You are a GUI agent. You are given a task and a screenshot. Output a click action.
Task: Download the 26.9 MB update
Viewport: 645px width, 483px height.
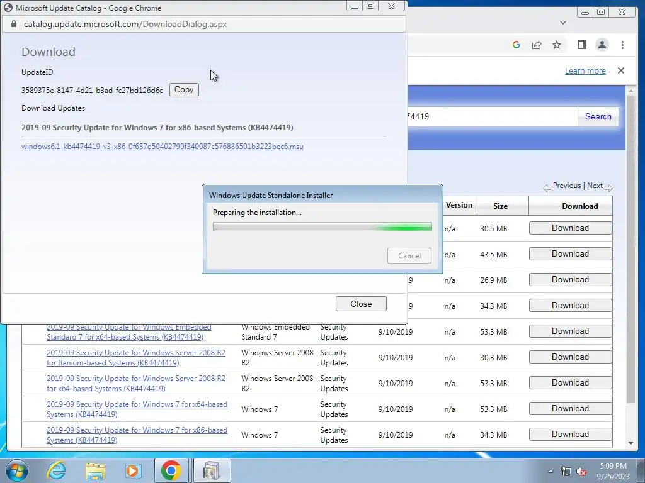point(570,280)
